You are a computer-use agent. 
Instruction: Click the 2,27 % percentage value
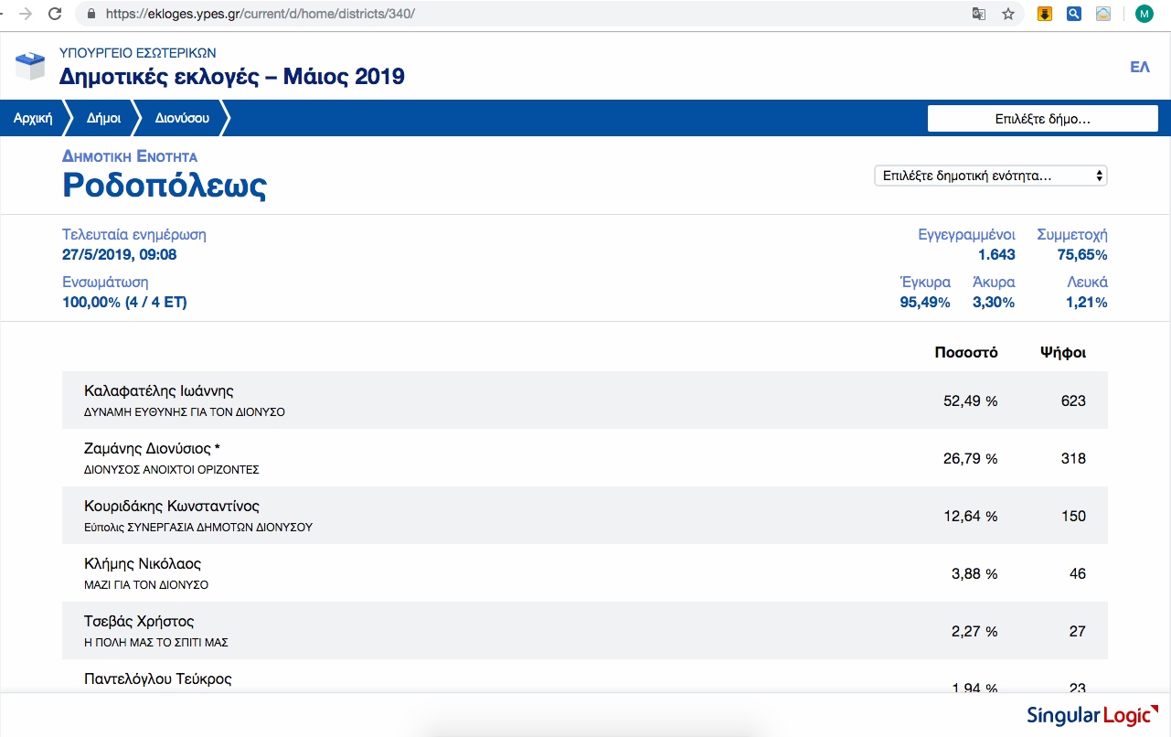(974, 631)
